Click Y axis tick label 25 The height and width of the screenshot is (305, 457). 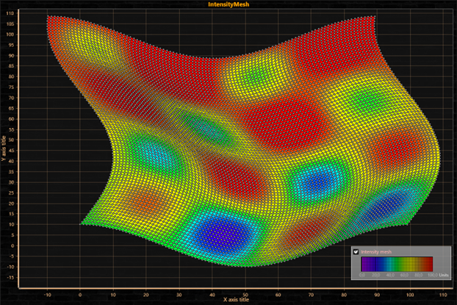(x=11, y=193)
